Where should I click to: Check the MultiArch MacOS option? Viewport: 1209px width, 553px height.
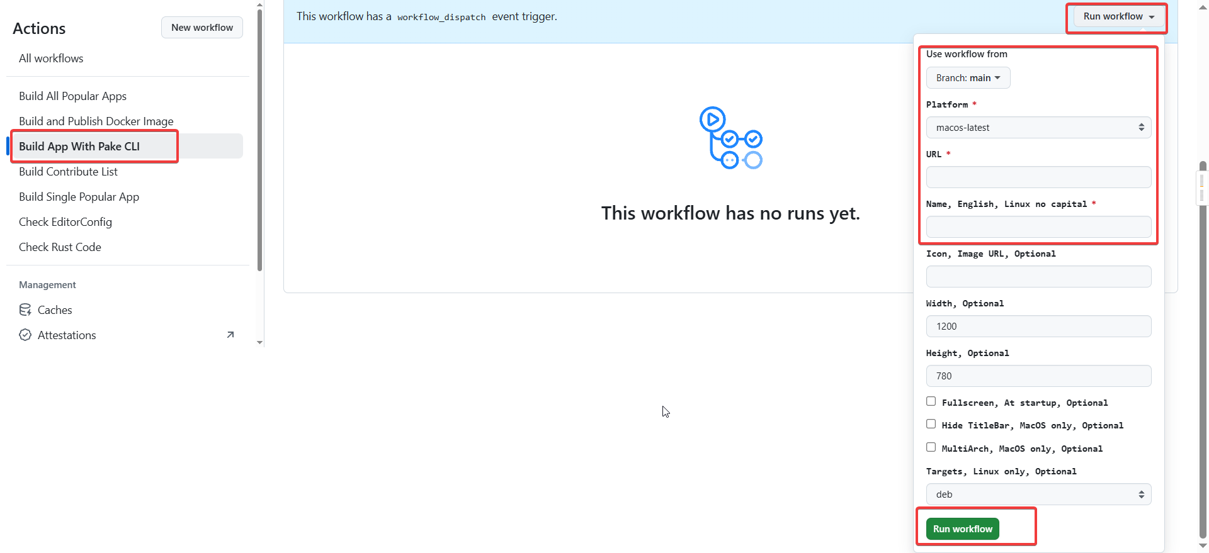(931, 447)
